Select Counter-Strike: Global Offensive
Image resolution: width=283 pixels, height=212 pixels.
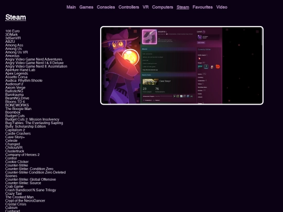(30, 180)
